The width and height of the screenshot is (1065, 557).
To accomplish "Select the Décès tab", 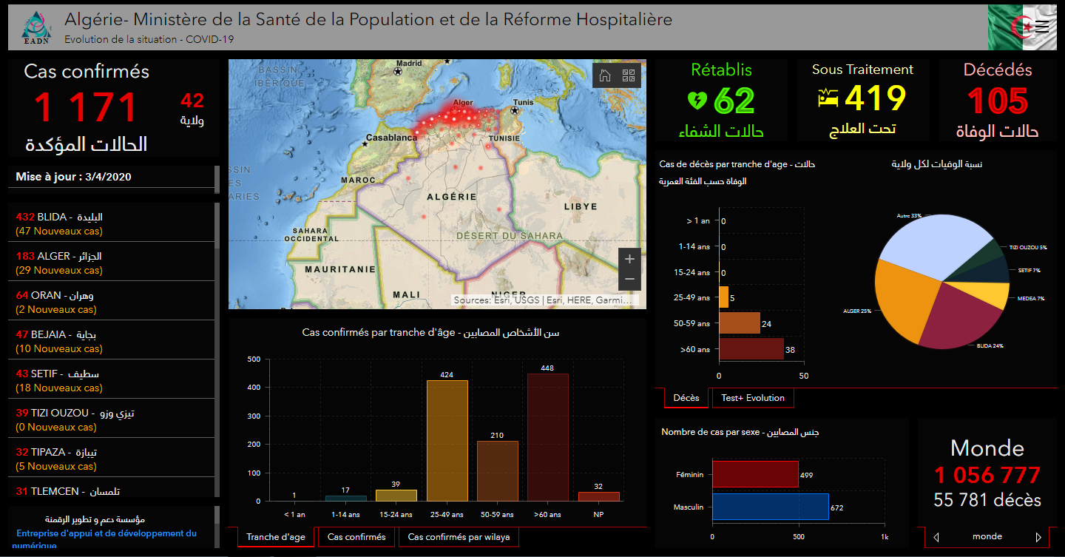I will [x=686, y=398].
